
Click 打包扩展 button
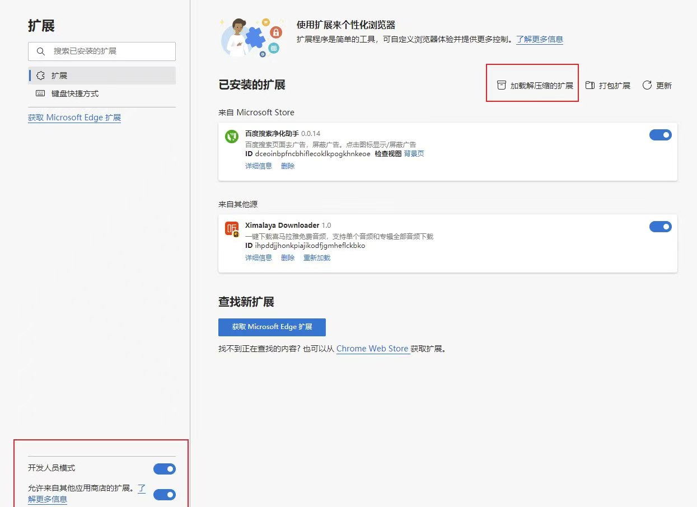(x=608, y=86)
